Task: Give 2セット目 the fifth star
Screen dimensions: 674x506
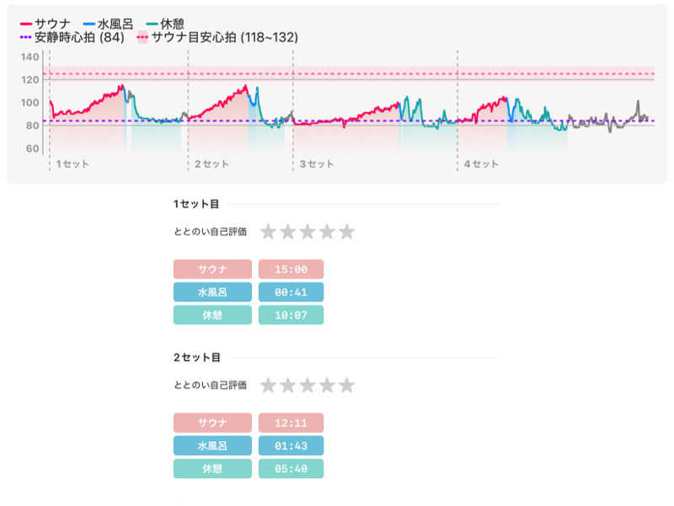Action: coord(346,385)
